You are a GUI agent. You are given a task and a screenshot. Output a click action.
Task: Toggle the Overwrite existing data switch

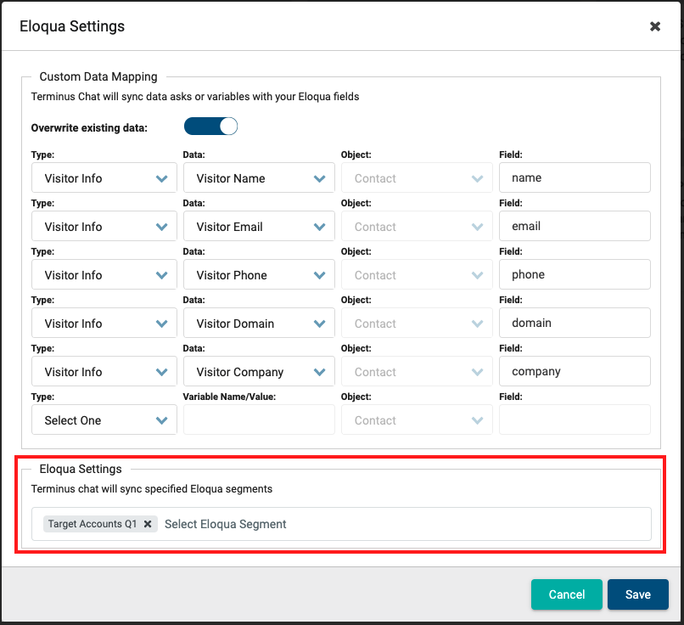(x=210, y=127)
